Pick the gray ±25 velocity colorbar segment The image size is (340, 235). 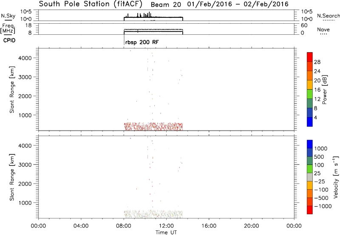[310, 177]
